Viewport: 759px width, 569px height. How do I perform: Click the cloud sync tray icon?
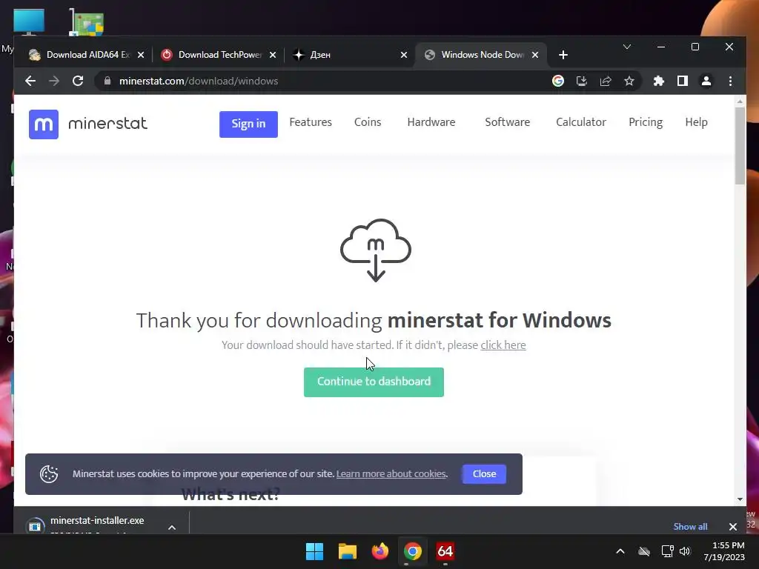click(644, 551)
